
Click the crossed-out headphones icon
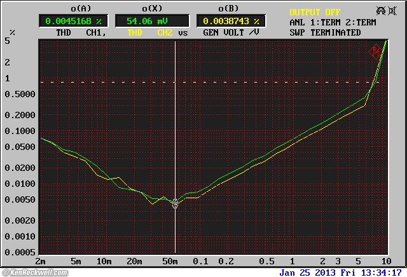(x=381, y=11)
